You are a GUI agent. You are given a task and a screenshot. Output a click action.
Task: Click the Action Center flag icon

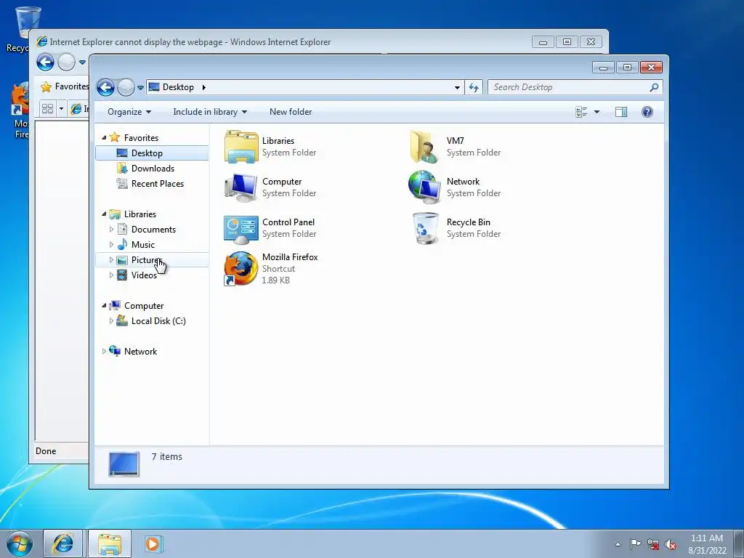(x=635, y=544)
